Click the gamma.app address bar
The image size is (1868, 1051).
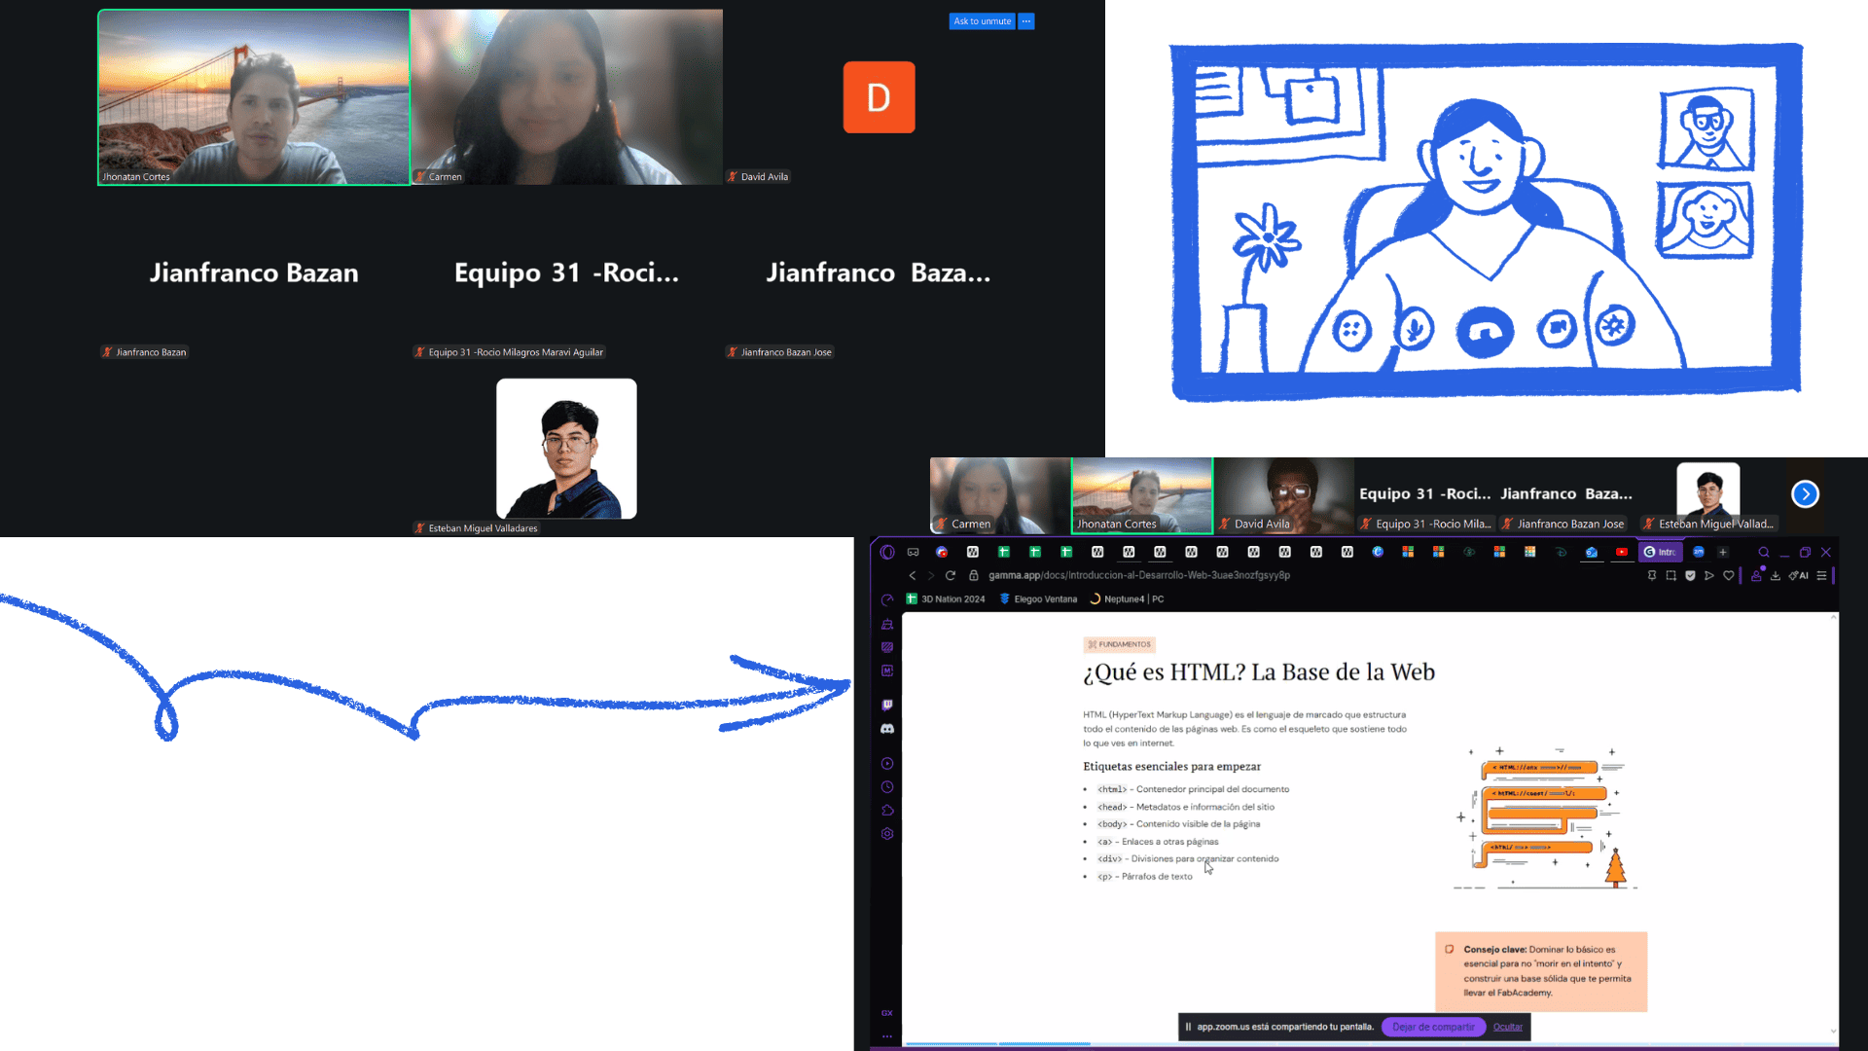coord(1139,575)
